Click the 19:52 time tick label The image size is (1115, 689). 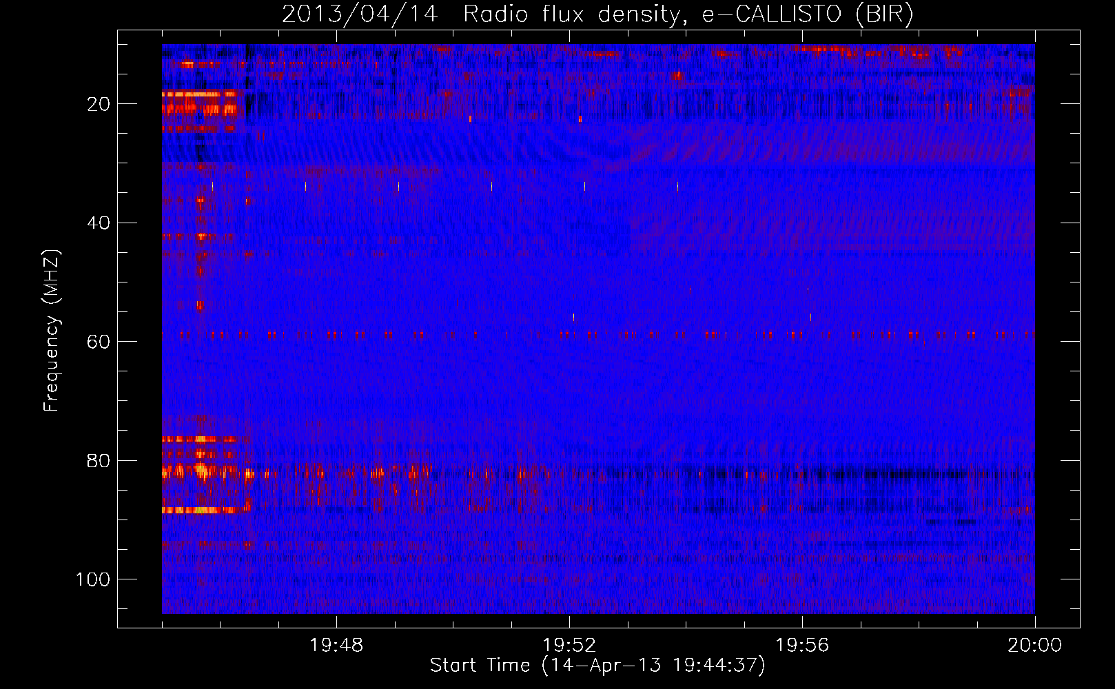coord(569,646)
